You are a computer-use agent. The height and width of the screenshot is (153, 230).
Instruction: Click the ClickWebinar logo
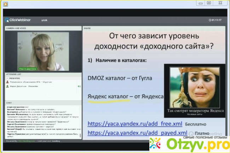[x=17, y=20]
